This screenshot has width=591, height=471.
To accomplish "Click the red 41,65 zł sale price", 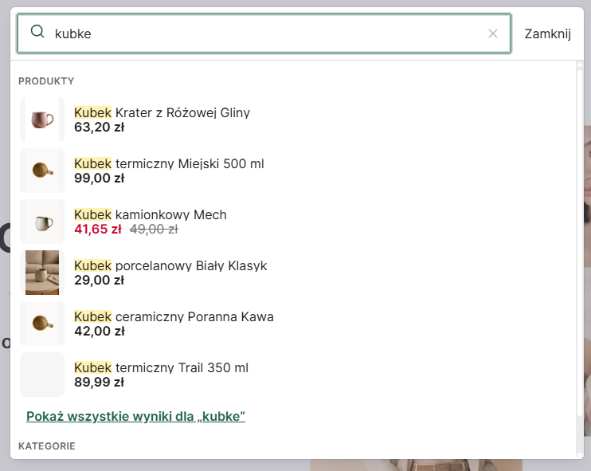I will 98,229.
